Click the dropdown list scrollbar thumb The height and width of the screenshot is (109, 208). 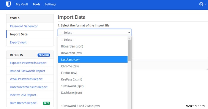coord(129,50)
